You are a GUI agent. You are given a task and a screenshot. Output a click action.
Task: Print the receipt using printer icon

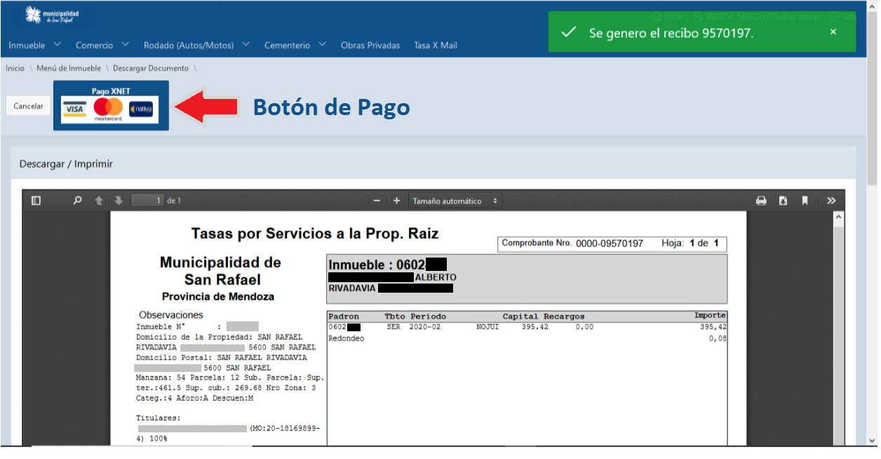pyautogui.click(x=761, y=201)
